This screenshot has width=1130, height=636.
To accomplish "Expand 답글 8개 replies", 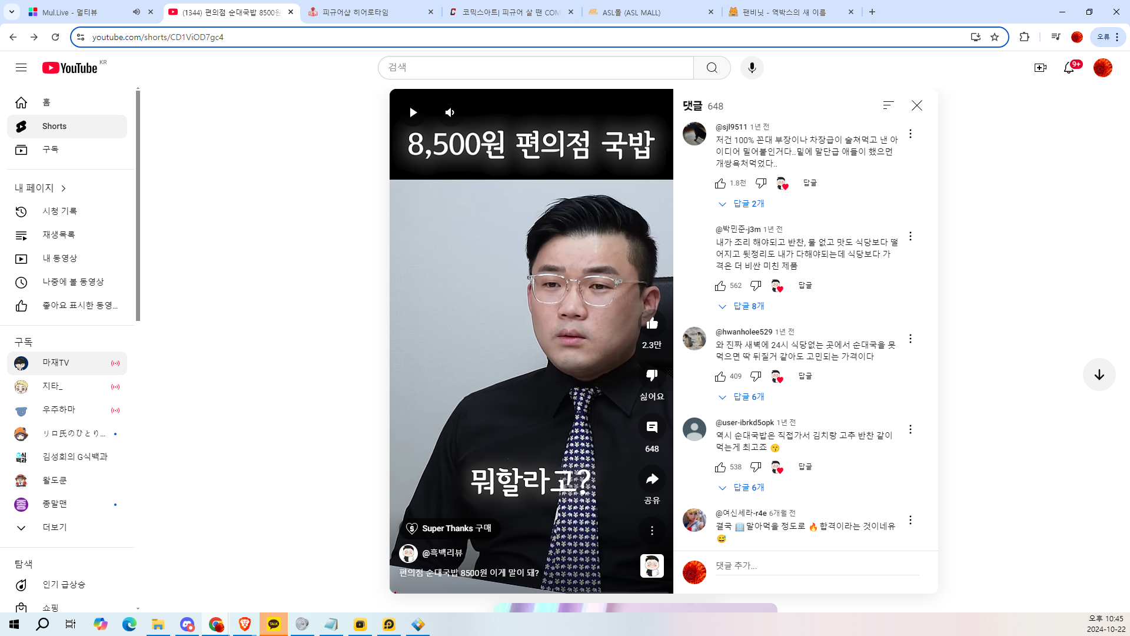I will [742, 306].
